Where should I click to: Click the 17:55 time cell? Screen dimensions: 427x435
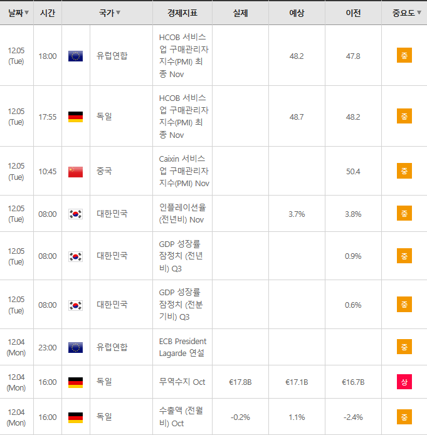(48, 117)
